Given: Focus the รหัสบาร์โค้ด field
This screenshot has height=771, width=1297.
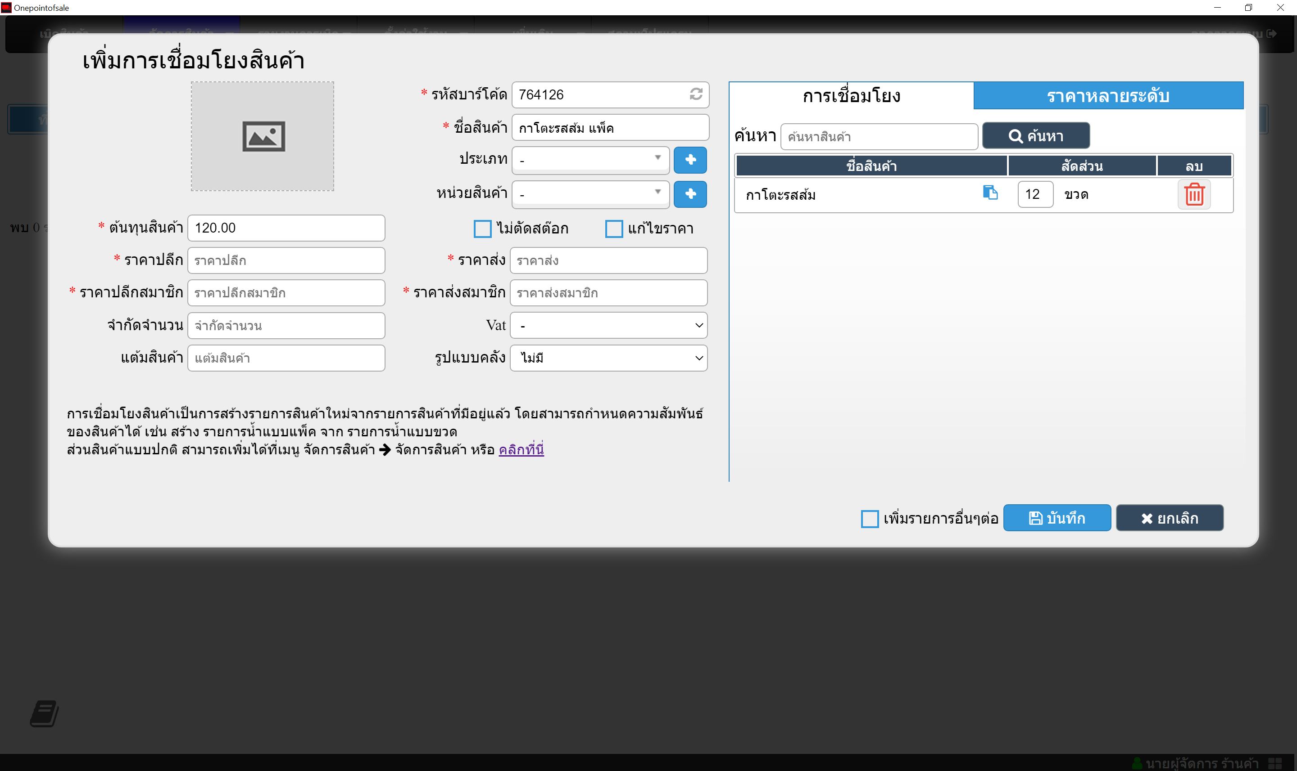Looking at the screenshot, I should pyautogui.click(x=611, y=94).
